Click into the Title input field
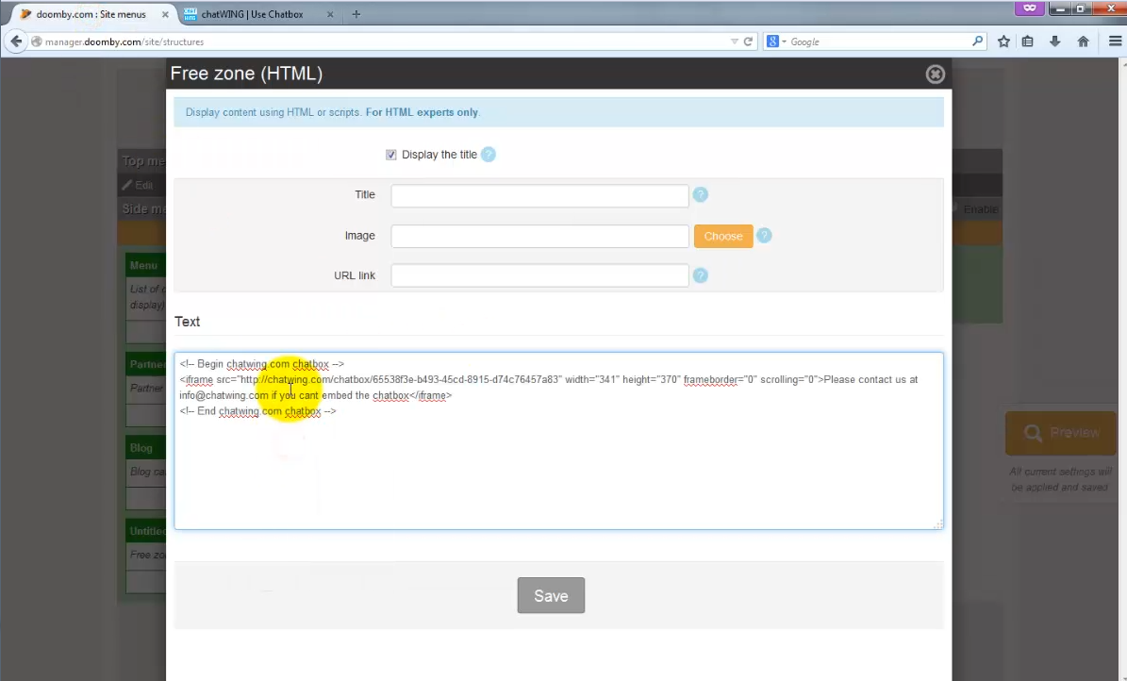Screen dimensions: 1127x681 click(x=539, y=195)
